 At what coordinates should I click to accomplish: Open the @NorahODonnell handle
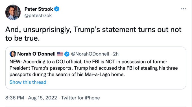point(90,54)
